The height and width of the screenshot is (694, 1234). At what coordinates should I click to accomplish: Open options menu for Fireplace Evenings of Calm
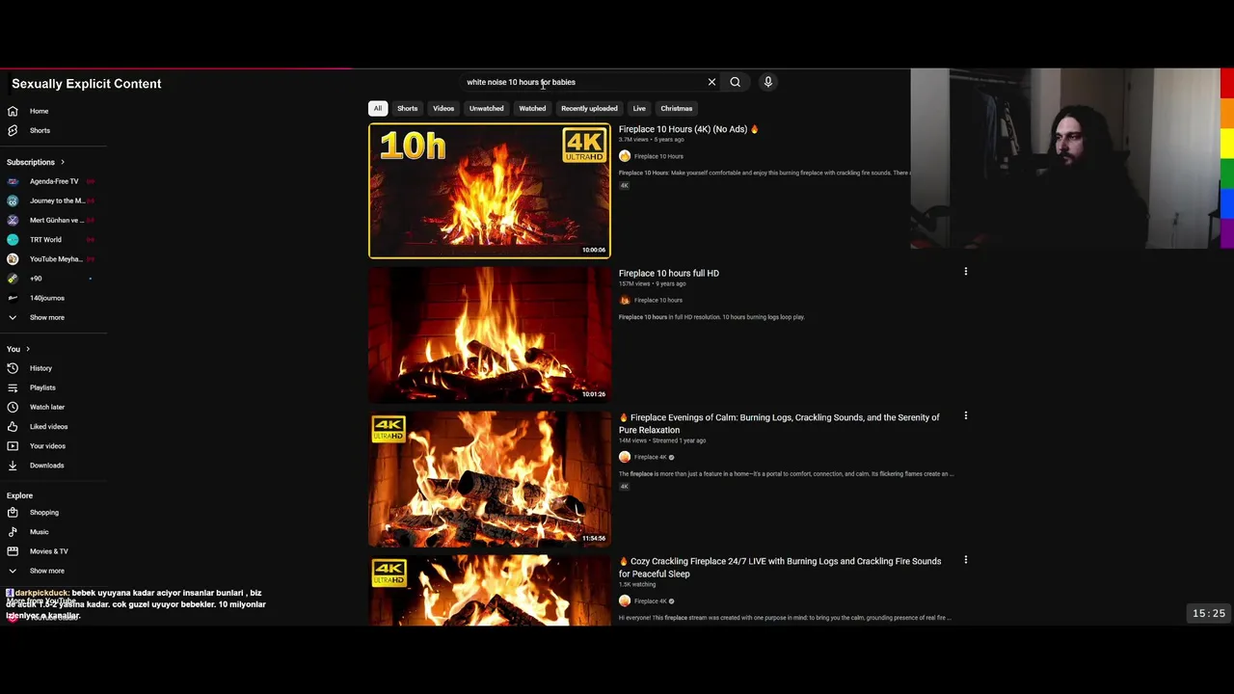(x=965, y=416)
